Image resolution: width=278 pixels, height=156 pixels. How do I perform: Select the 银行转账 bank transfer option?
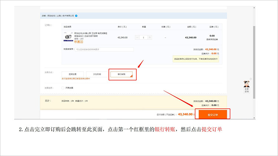[x=122, y=74]
